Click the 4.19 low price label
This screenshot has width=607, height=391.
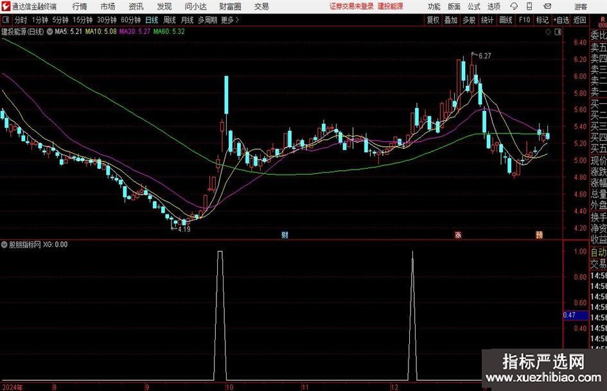pos(184,229)
